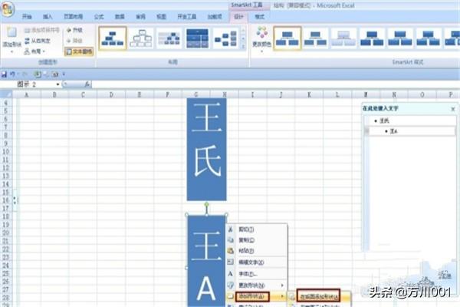Click the copy icon beside 复制
Screen dimensions: 460x307
[231, 240]
